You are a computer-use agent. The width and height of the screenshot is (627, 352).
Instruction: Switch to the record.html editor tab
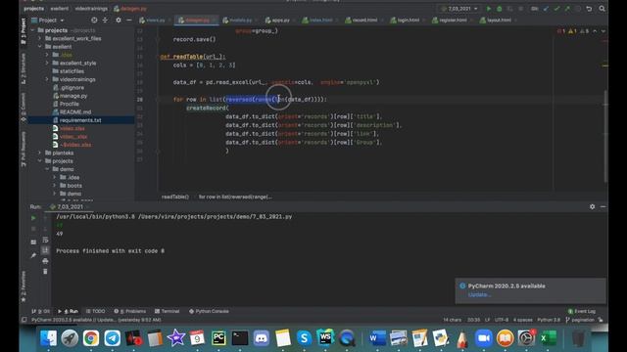(x=364, y=20)
